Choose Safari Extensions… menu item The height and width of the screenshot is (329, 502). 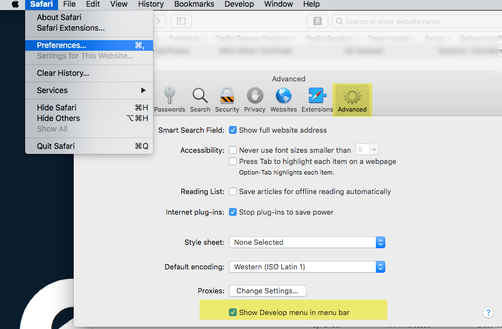[89, 28]
